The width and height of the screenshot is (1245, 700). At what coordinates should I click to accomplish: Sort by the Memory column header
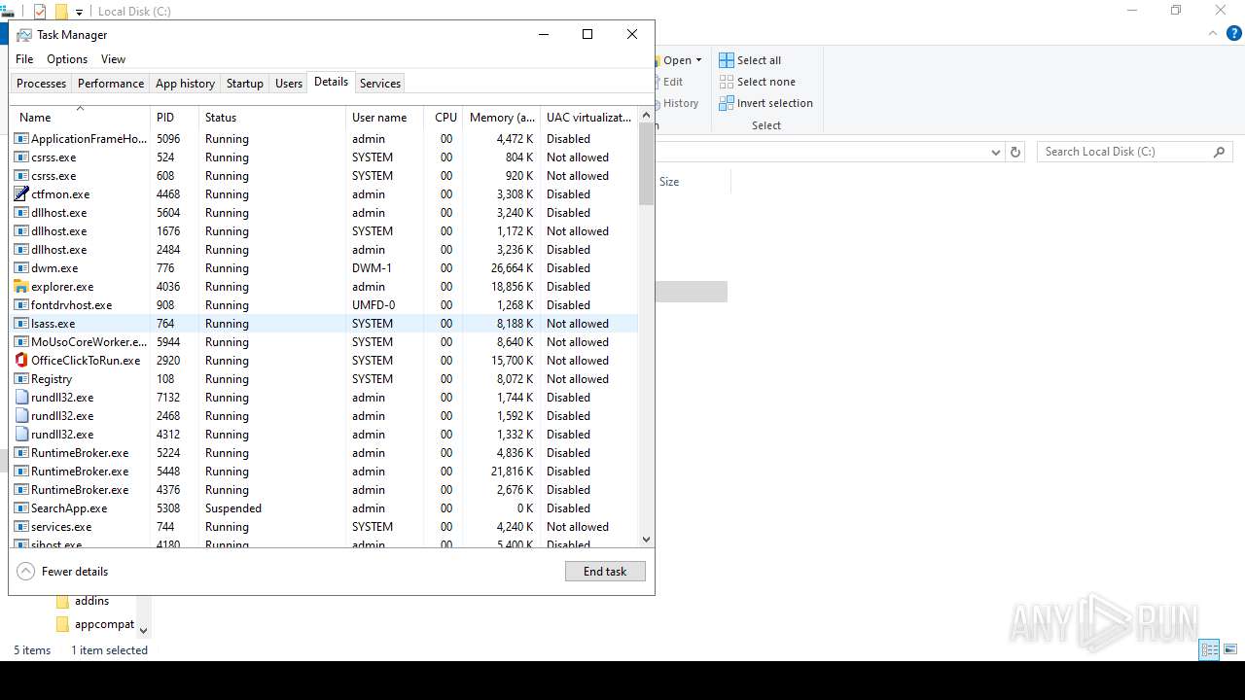coord(501,118)
